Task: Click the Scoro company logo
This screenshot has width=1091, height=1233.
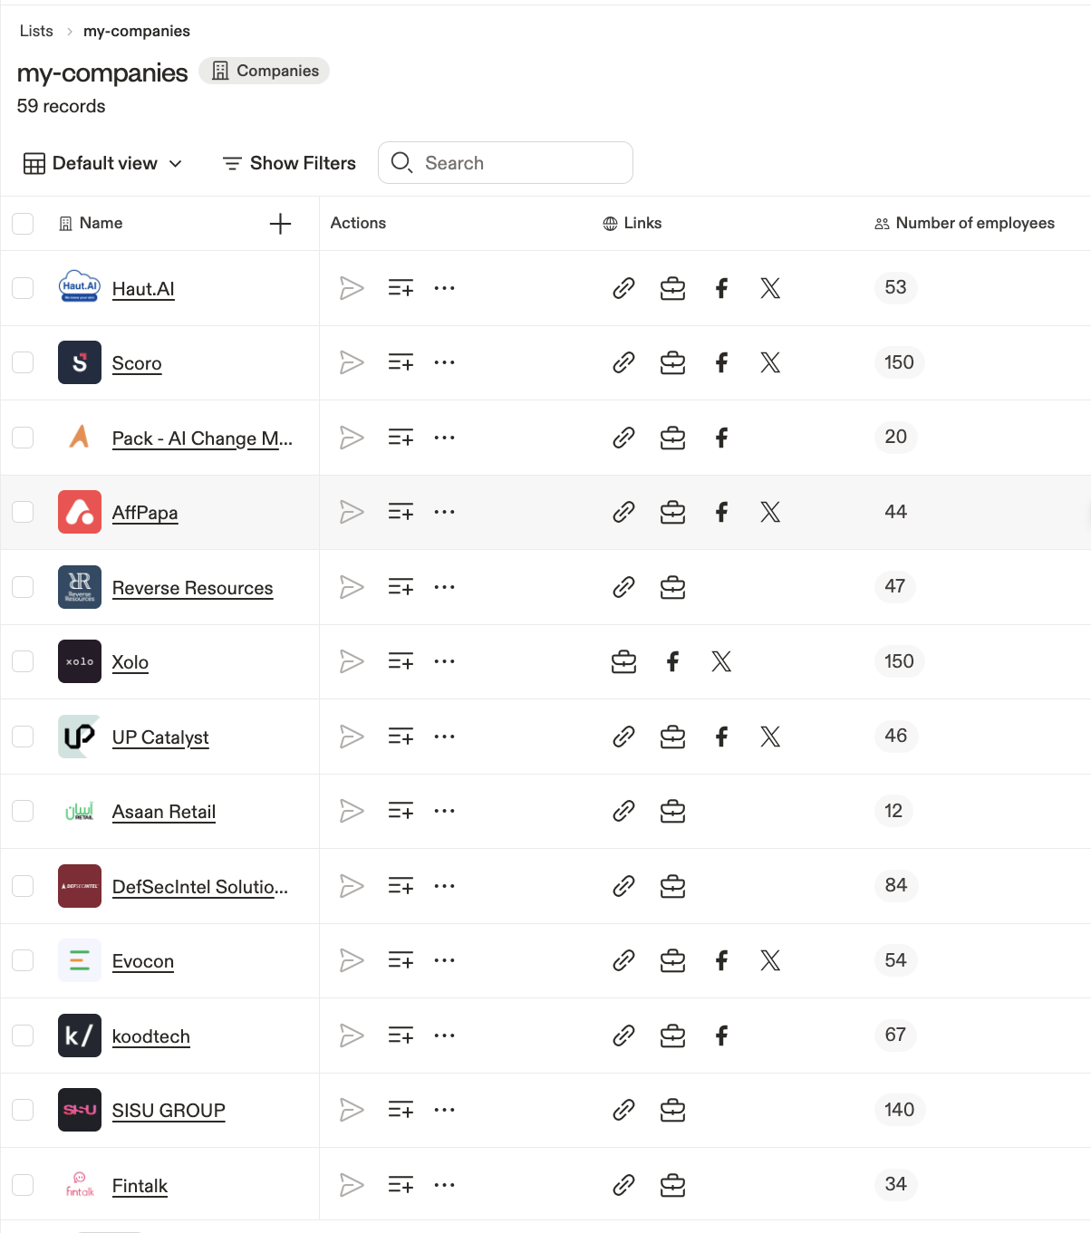Action: pos(80,362)
